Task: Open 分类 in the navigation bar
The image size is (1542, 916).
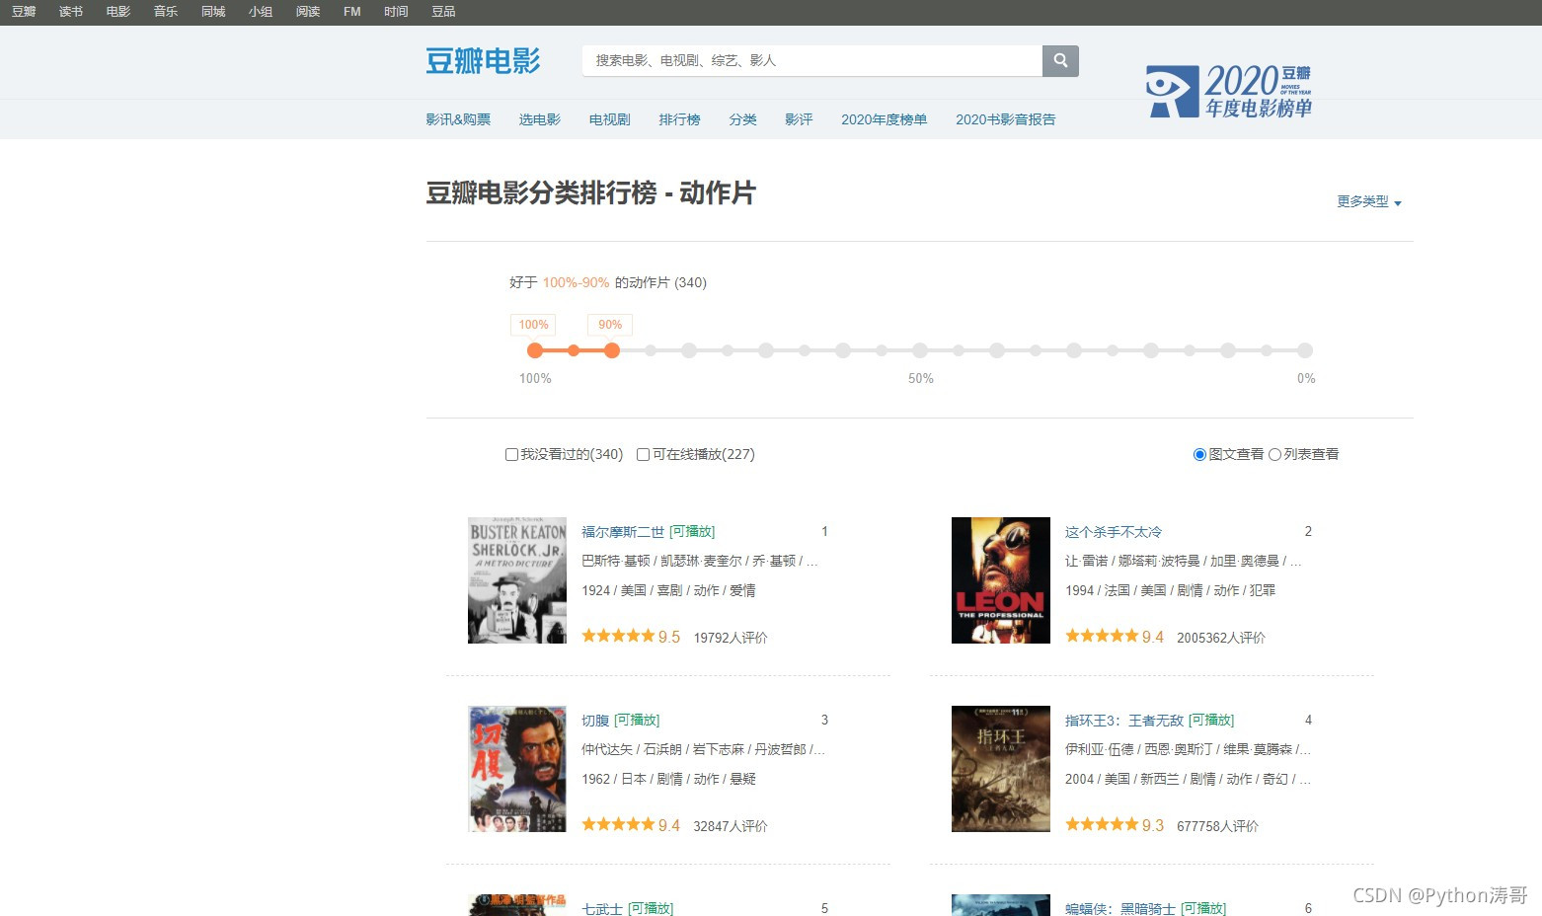Action: 742,119
